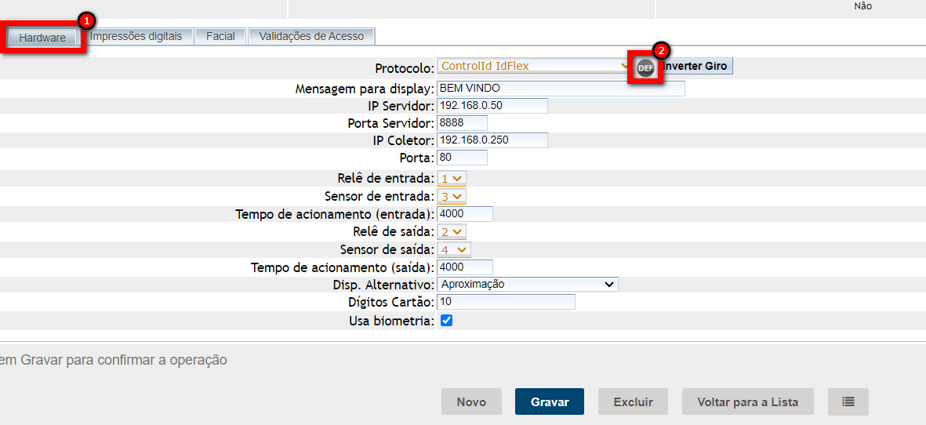Image resolution: width=926 pixels, height=425 pixels.
Task: Click Voltar para a Lista button
Action: click(747, 401)
